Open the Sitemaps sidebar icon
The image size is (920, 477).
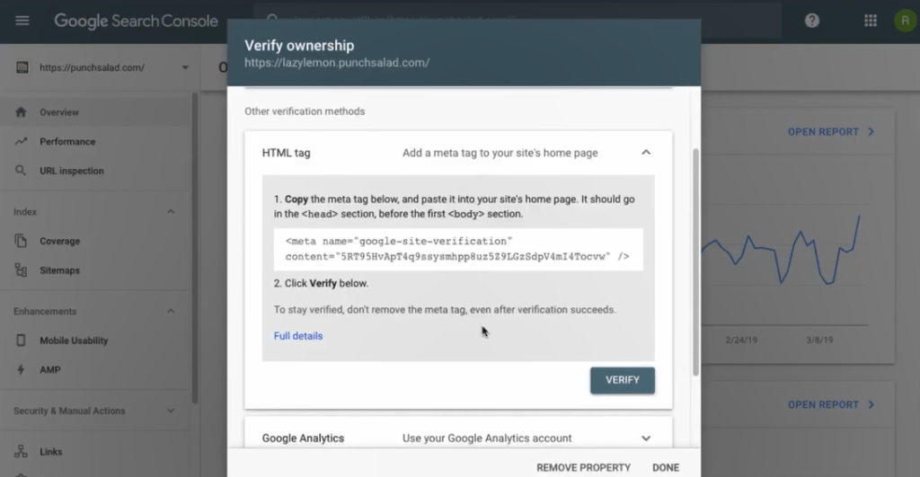pos(22,270)
